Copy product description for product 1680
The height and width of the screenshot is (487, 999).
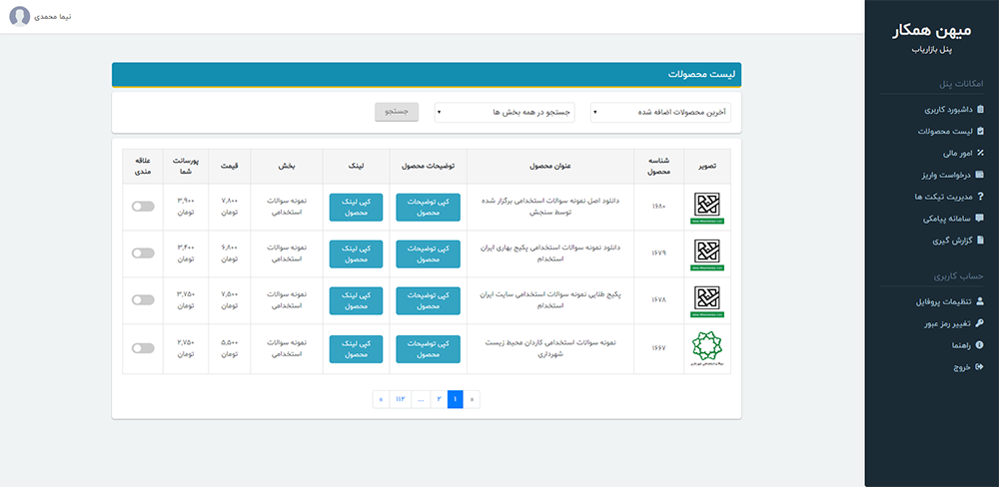click(x=429, y=207)
